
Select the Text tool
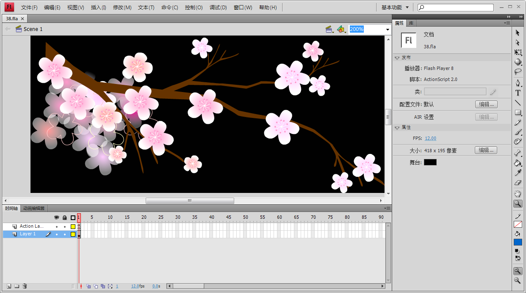tap(518, 93)
